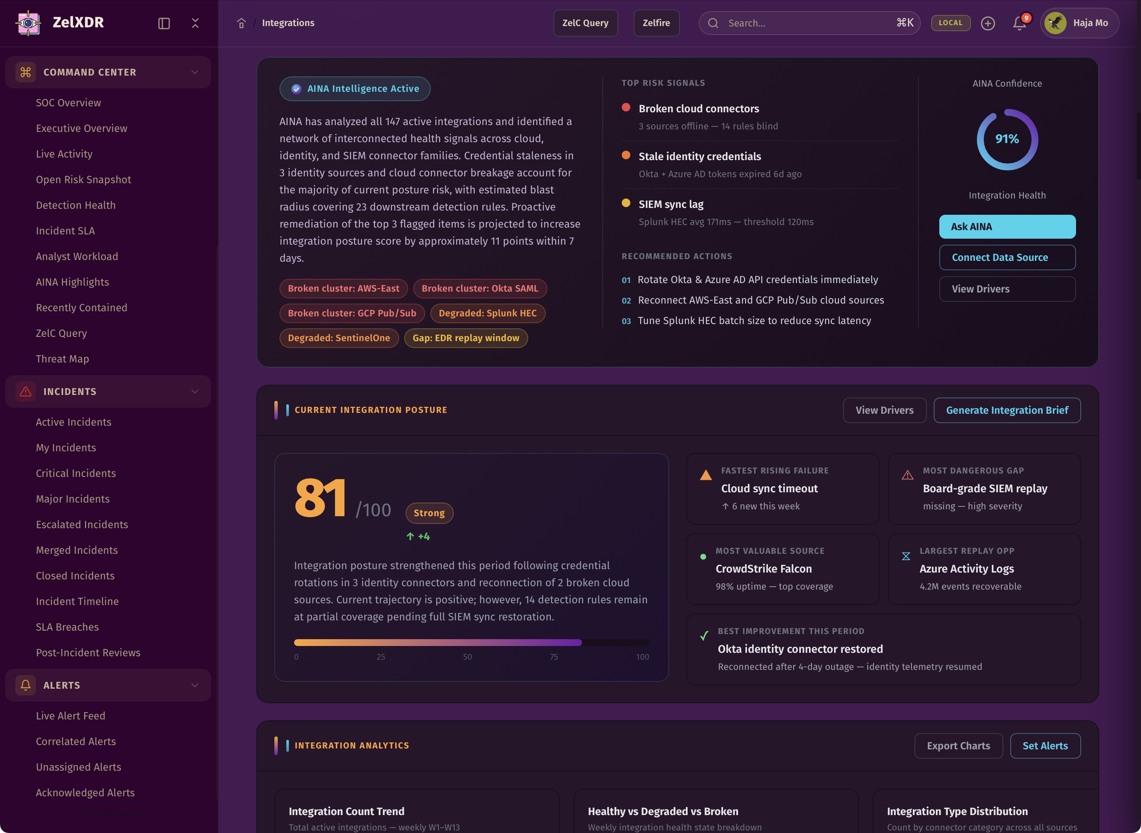Image resolution: width=1141 pixels, height=833 pixels.
Task: Open the Haja Mo user profile
Action: pyautogui.click(x=1079, y=23)
